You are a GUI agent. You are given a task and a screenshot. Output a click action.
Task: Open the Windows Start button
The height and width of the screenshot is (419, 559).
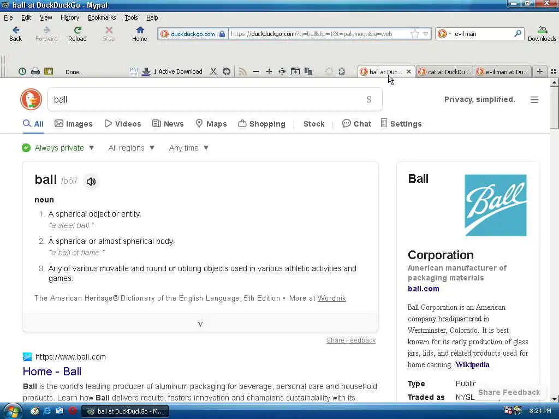pyautogui.click(x=12, y=411)
